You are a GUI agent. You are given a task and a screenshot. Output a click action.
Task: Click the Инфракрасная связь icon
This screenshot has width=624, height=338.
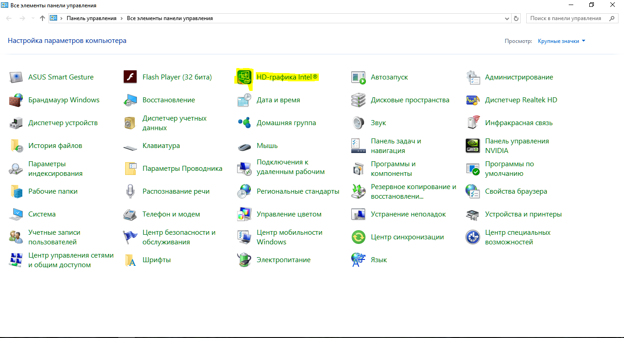pos(473,123)
